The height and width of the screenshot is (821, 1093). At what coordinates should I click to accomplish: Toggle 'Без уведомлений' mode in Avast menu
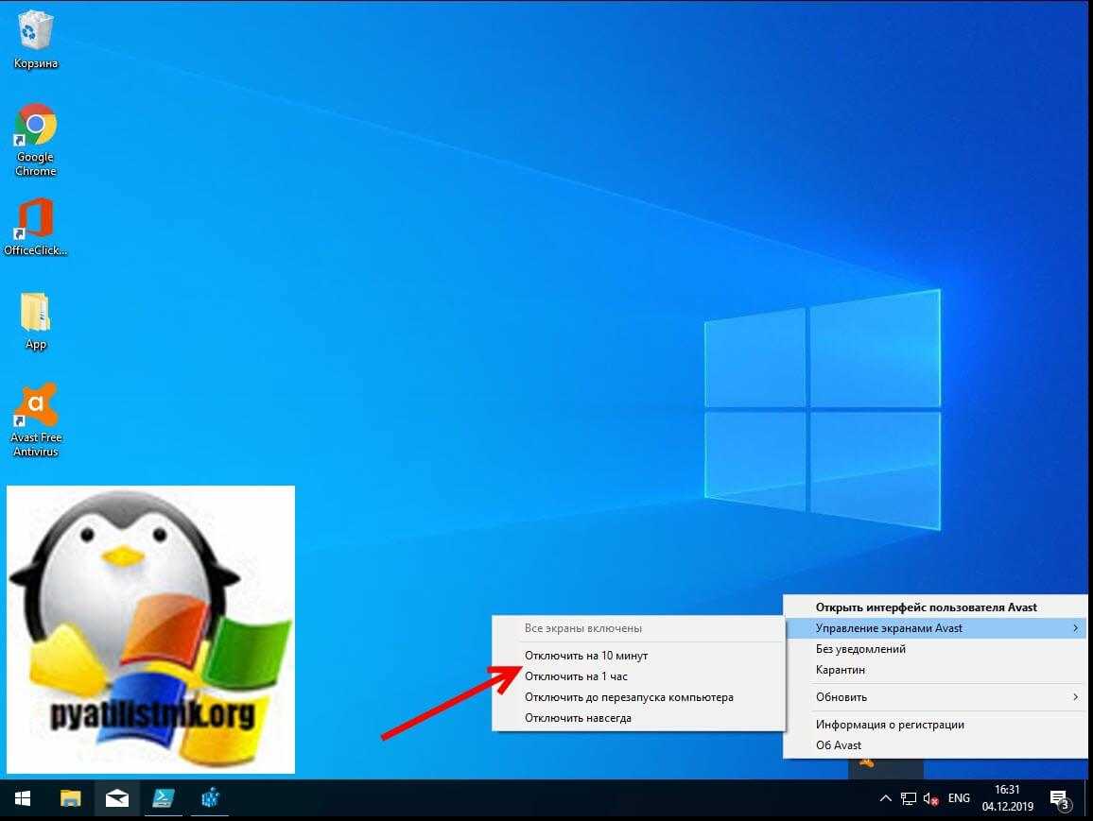tap(860, 649)
